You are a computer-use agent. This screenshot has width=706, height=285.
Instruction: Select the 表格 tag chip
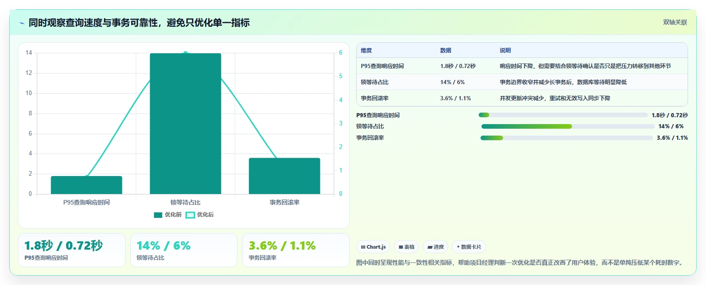point(406,247)
